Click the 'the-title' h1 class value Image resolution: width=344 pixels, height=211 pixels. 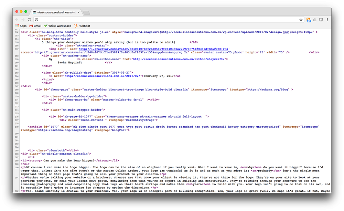point(63,39)
